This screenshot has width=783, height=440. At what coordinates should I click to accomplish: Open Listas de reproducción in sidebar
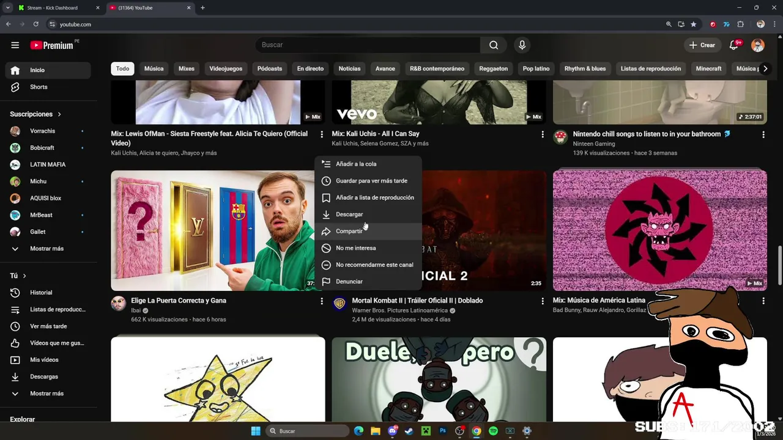[x=48, y=309]
